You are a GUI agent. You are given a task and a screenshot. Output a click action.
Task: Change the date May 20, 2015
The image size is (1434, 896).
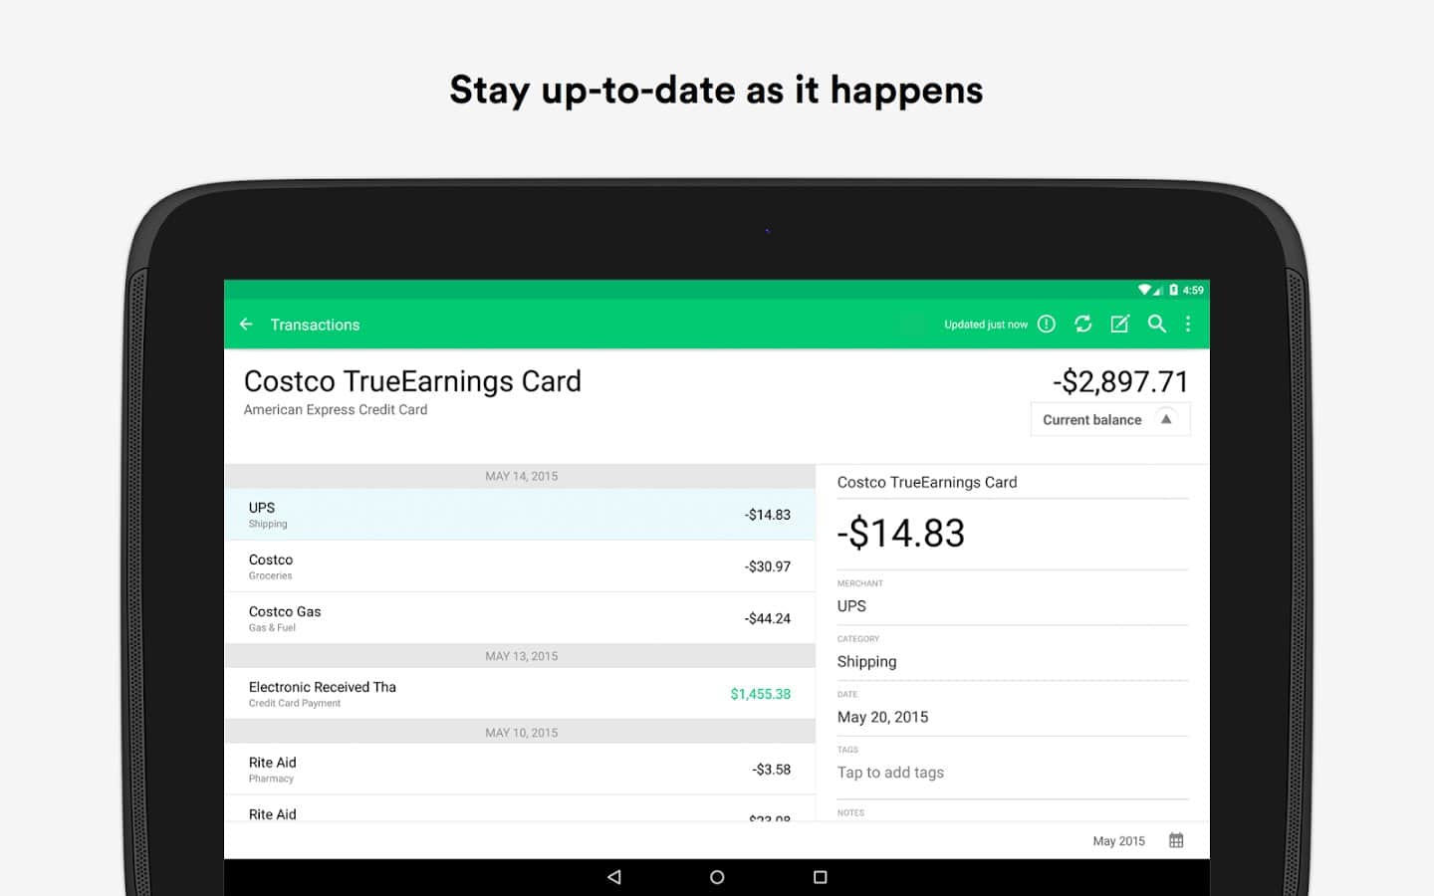[1012, 717]
